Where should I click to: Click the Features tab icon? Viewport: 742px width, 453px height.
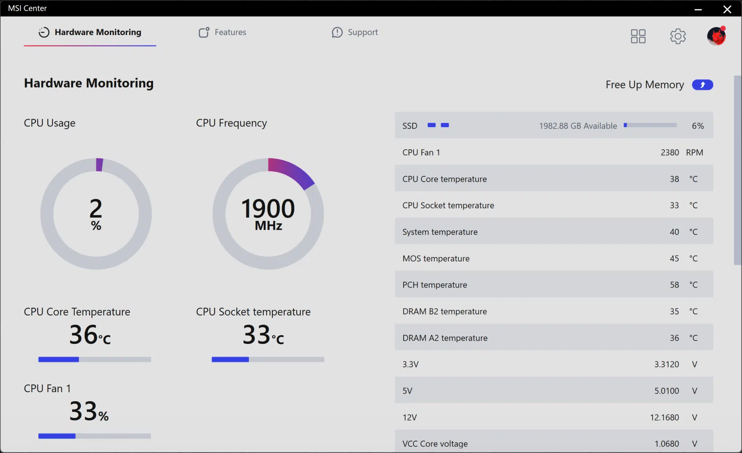(204, 32)
